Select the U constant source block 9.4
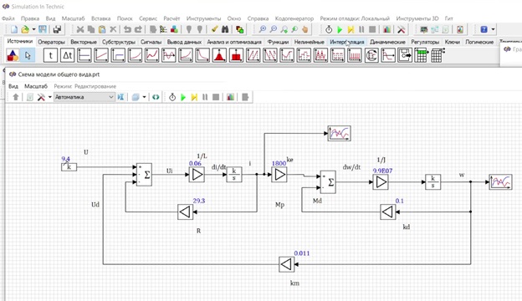Viewport: 522px width, 301px height. click(69, 166)
